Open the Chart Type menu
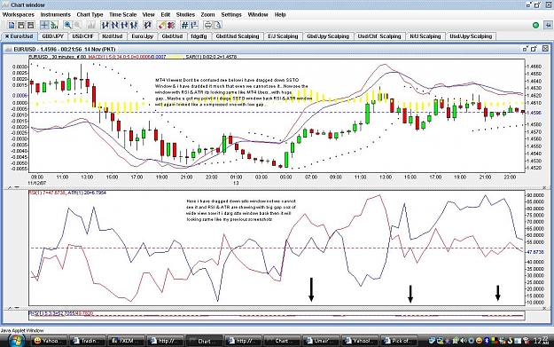This screenshot has width=554, height=347. 90,14
